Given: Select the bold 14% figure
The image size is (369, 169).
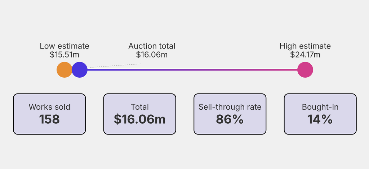Looking at the screenshot, I should pos(320,119).
